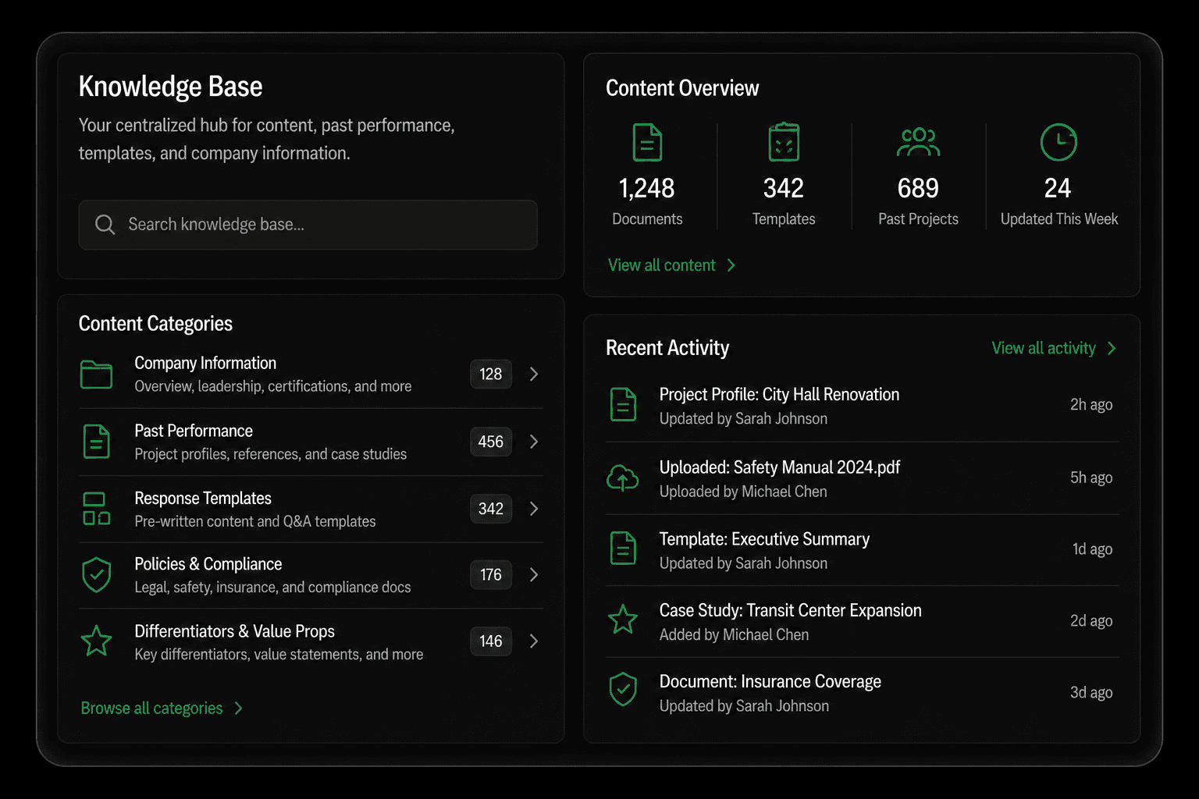Click the 146 count badge
Viewport: 1199px width, 799px height.
point(491,641)
